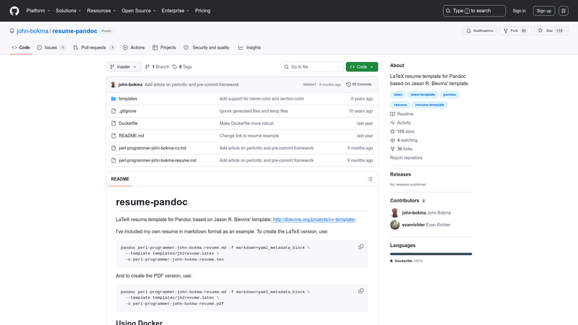Viewport: 578px width, 325px height.
Task: Select the resume-template topic tag
Action: click(430, 105)
